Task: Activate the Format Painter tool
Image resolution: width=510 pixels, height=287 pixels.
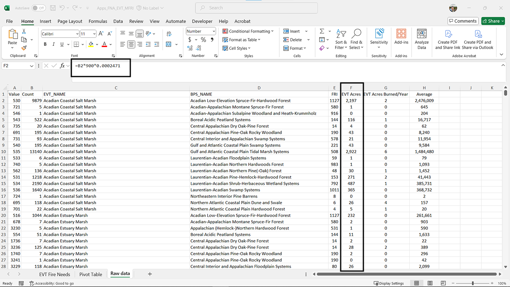Action: tap(23, 48)
